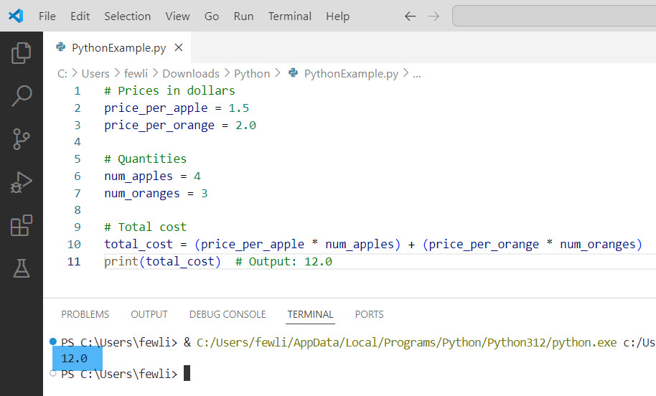The image size is (656, 396).
Task: Click the blue command-success dot in terminal
Action: [53, 341]
